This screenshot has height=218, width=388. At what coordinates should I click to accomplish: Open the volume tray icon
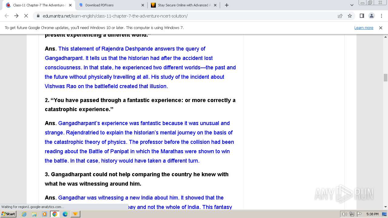(x=345, y=214)
